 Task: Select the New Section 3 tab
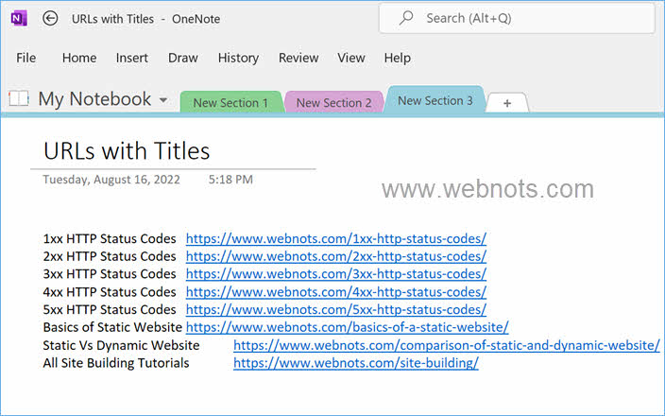[435, 100]
